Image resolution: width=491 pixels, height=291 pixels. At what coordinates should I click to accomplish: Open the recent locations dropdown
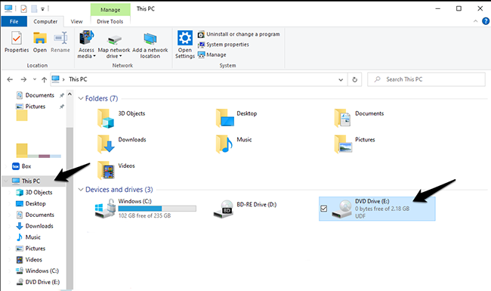point(35,79)
